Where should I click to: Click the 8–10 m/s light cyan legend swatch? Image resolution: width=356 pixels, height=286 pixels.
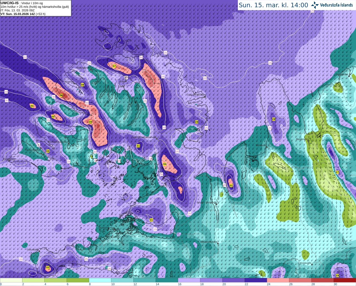point(100,280)
